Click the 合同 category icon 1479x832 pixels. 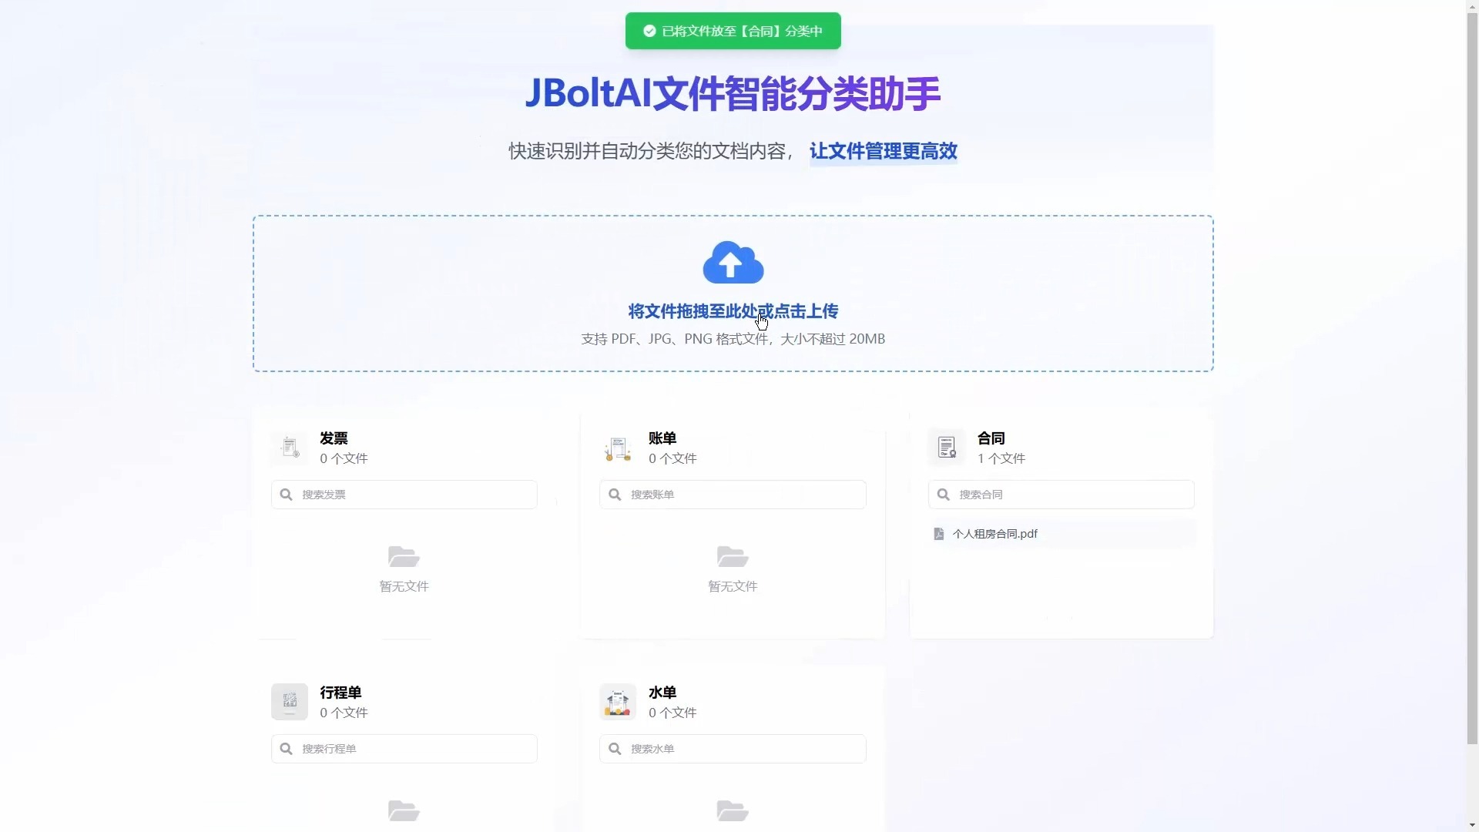(947, 448)
